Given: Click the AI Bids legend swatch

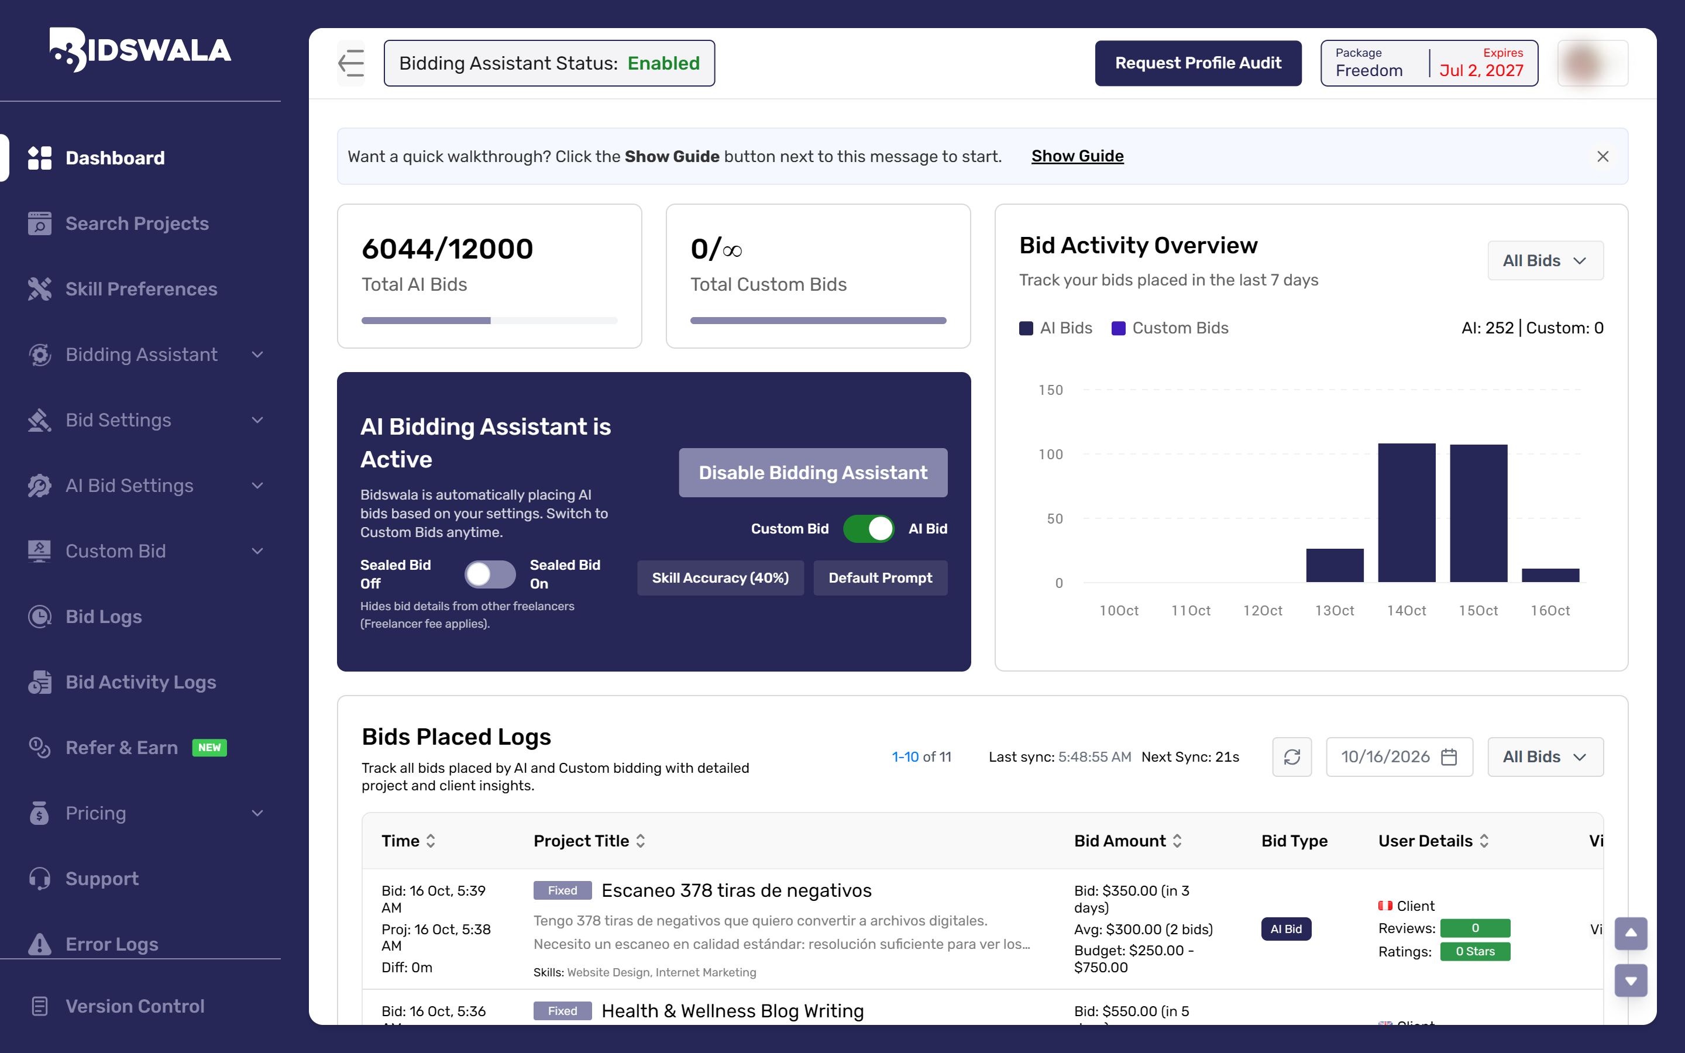Looking at the screenshot, I should pyautogui.click(x=1026, y=328).
